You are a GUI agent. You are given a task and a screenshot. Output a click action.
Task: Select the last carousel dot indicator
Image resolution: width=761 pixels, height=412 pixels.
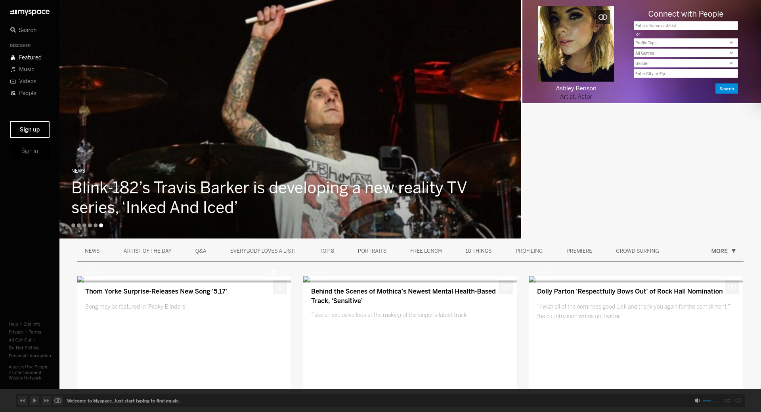click(x=101, y=225)
